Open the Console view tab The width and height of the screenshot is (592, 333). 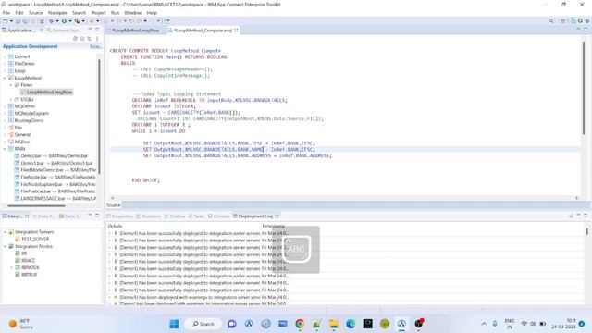click(x=218, y=216)
